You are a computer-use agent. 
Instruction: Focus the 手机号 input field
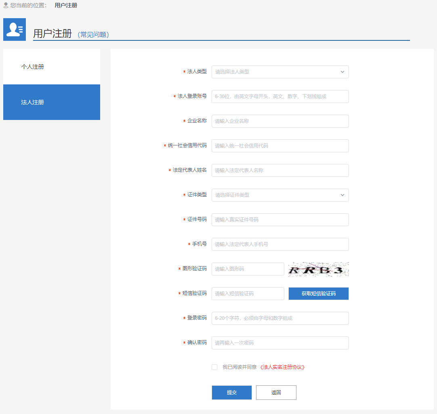click(x=280, y=244)
